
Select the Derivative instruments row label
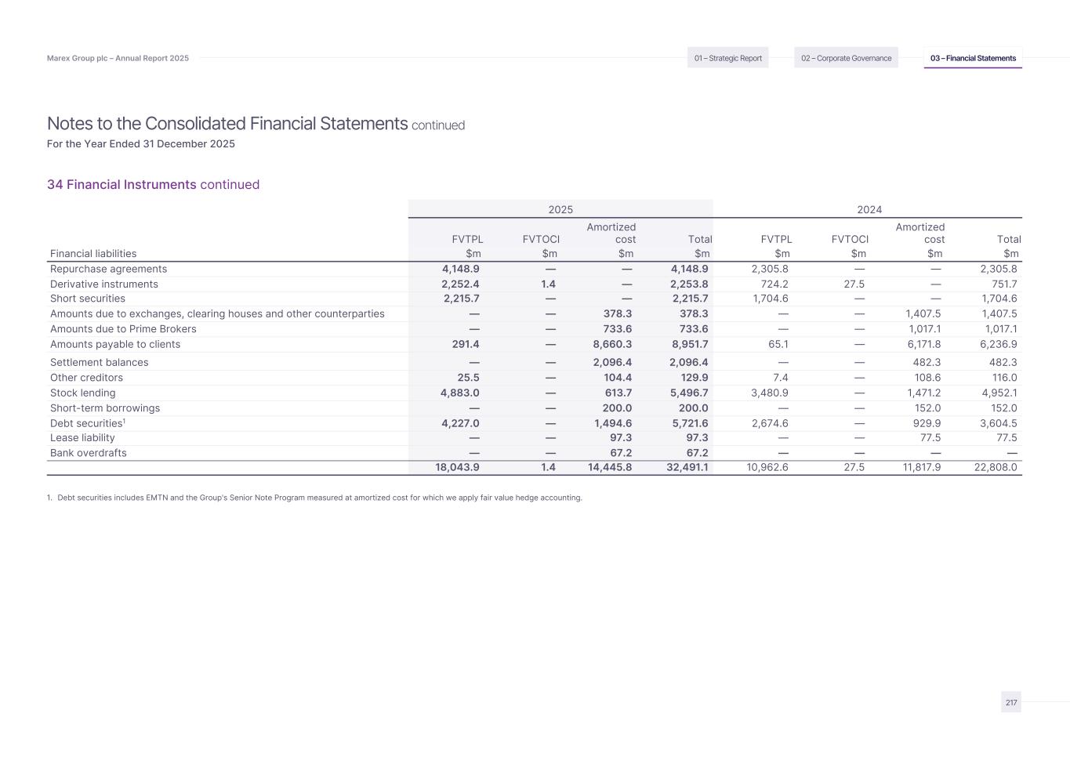coord(103,284)
